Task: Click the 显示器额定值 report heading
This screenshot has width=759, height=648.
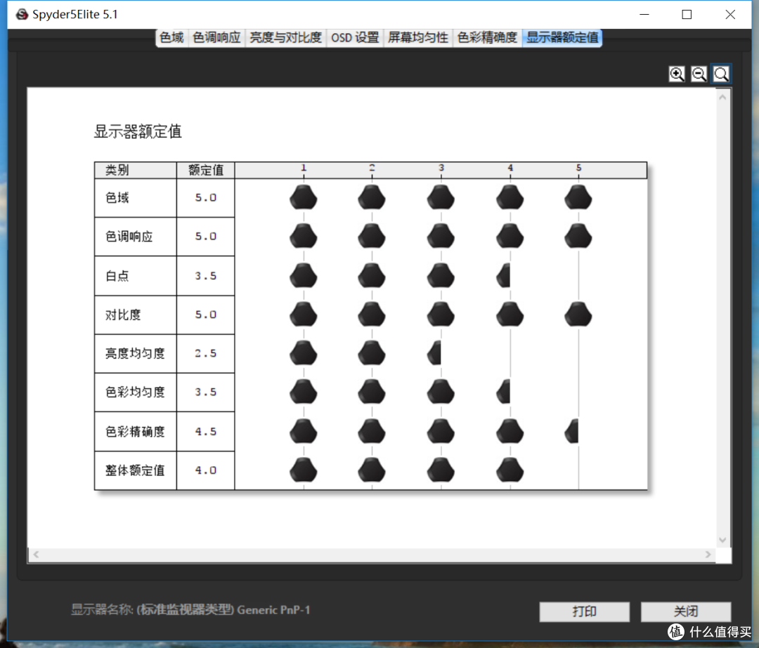Action: (x=138, y=131)
